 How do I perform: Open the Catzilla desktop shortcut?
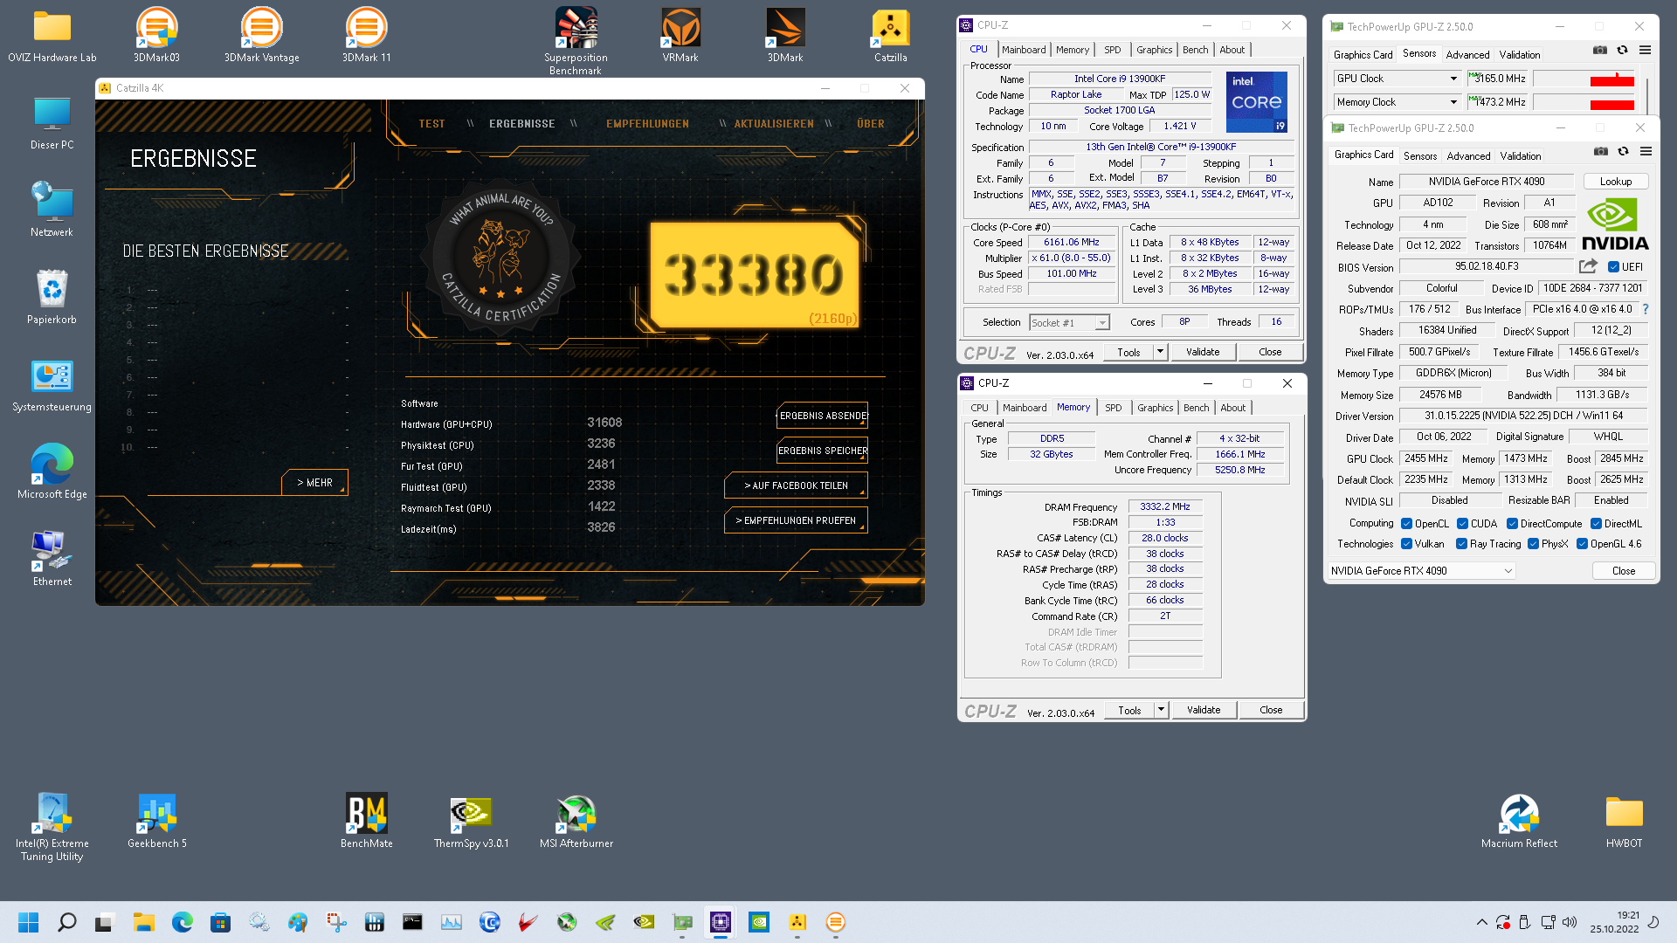(890, 35)
